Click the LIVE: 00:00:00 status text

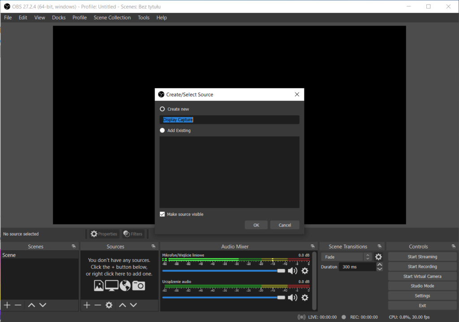point(322,317)
